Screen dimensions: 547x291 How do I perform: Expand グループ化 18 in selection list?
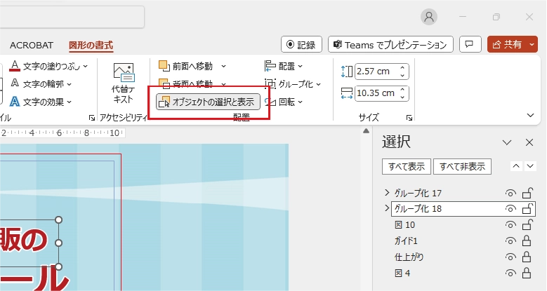click(x=386, y=208)
